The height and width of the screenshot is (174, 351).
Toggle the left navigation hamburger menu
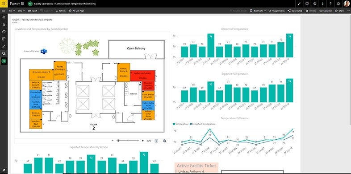click(4, 11)
